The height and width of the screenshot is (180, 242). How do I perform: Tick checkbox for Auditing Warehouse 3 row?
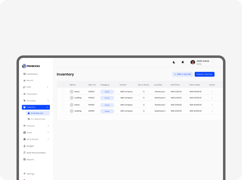[63, 111]
